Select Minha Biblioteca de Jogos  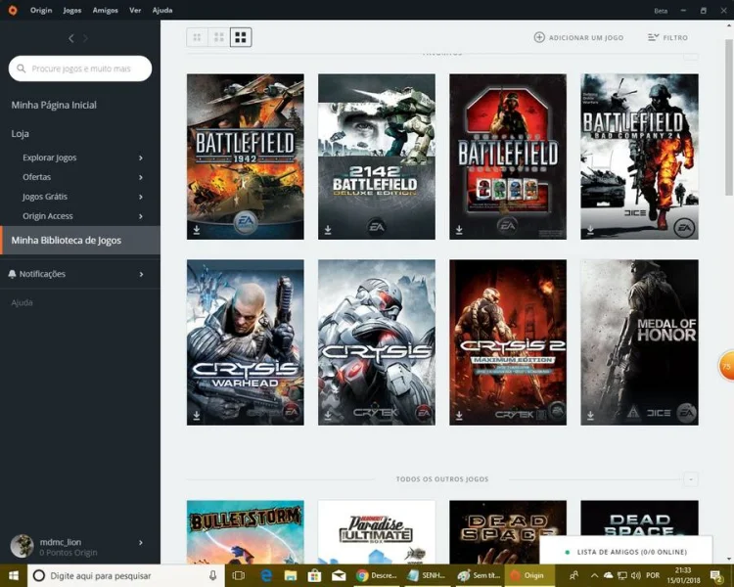coord(80,240)
